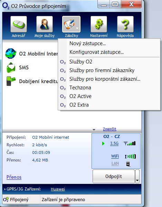The image size is (162, 207).
Task: Open the Přenos link
Action: 14,177
